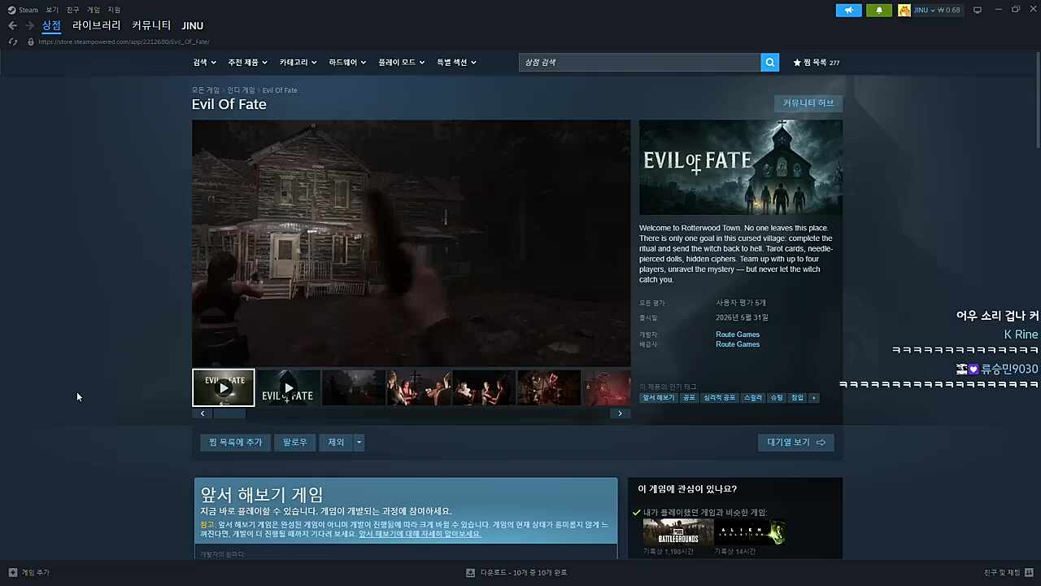Select the third screenshot thumbnail

click(x=353, y=387)
